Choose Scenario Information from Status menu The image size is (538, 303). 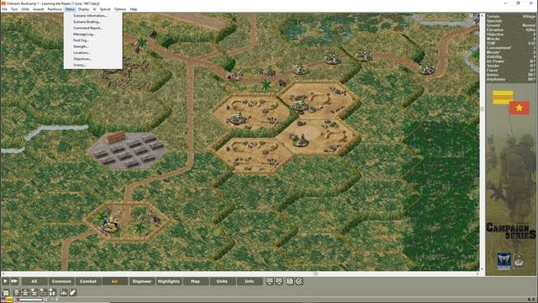(x=92, y=16)
